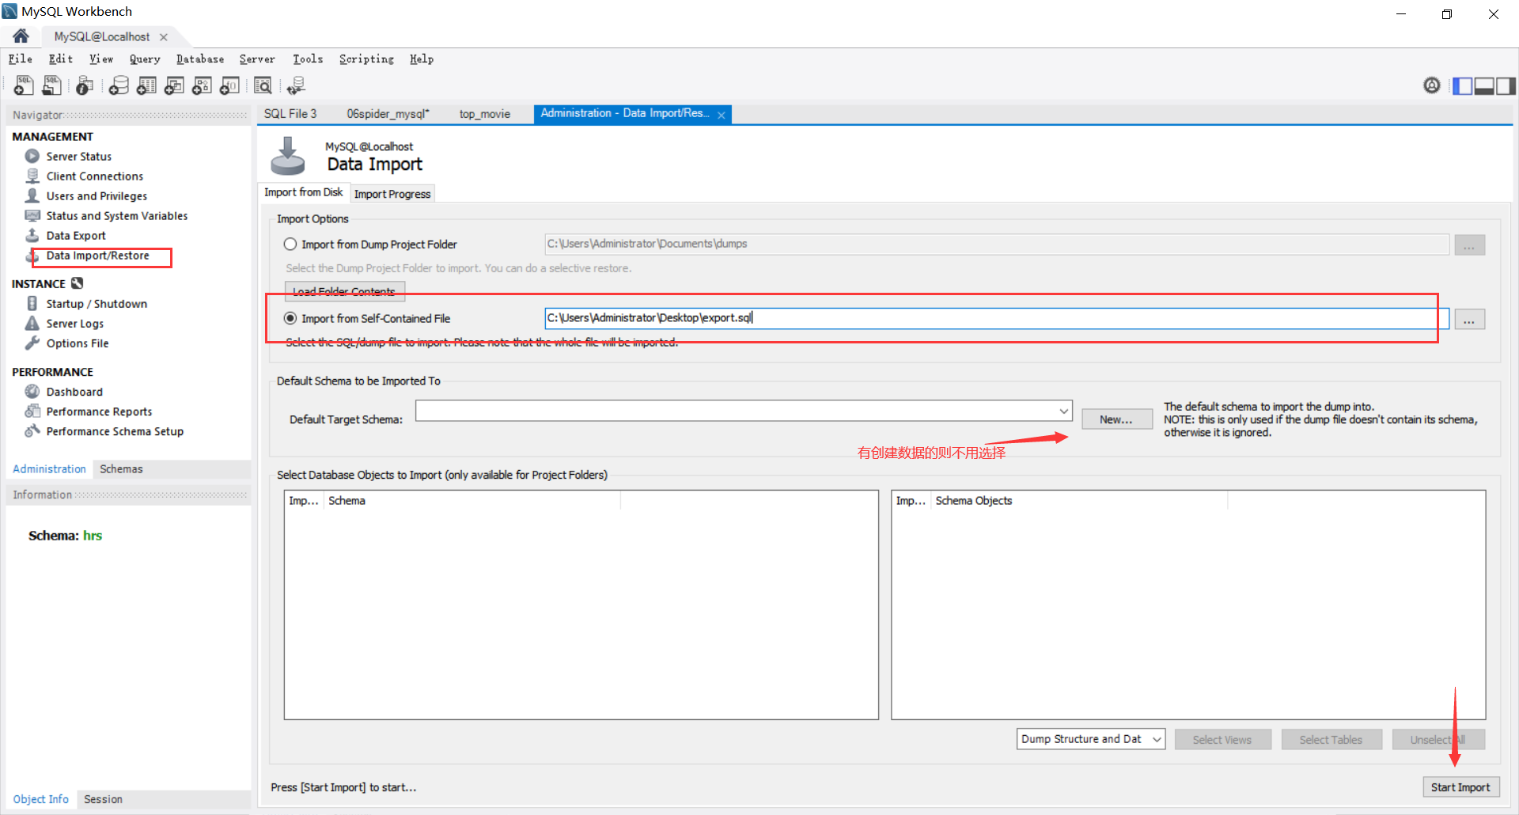The image size is (1519, 815).
Task: Browse for the dump project folder
Action: pyautogui.click(x=1469, y=244)
